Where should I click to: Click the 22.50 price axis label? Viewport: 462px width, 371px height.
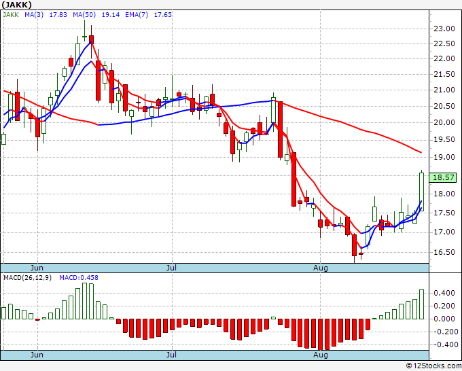point(444,43)
